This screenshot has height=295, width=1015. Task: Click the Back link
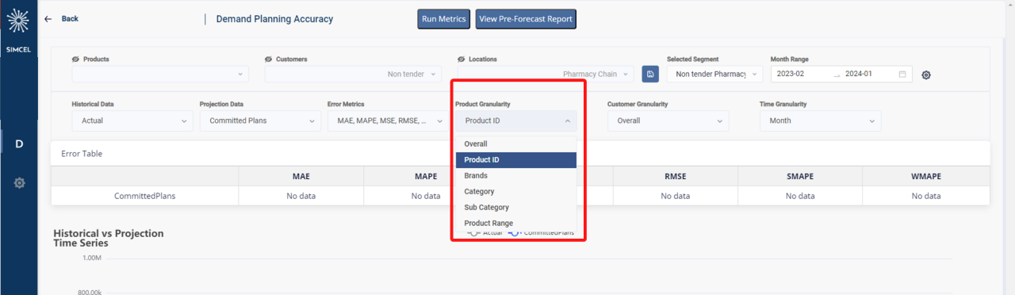pyautogui.click(x=70, y=19)
